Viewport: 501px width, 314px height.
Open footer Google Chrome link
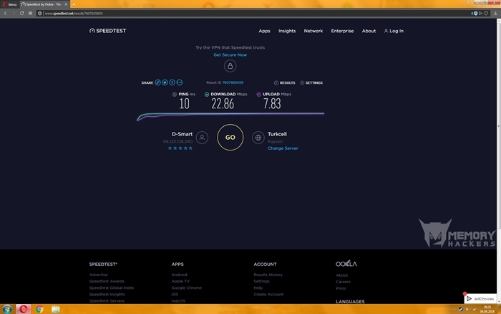(187, 287)
